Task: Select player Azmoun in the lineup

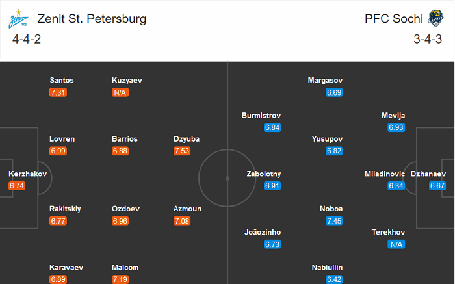Action: coord(187,209)
